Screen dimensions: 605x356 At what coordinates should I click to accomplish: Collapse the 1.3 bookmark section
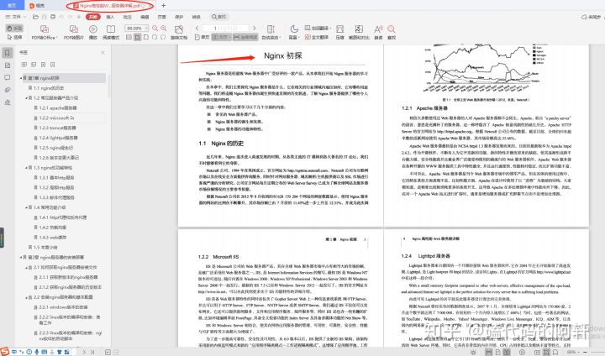[26, 167]
